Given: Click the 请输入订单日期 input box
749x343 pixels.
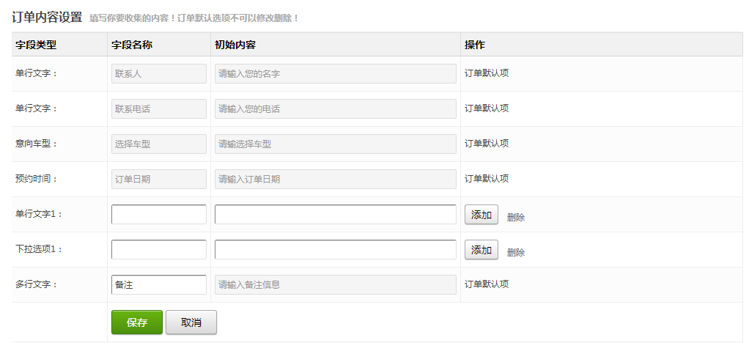Looking at the screenshot, I should (x=335, y=179).
